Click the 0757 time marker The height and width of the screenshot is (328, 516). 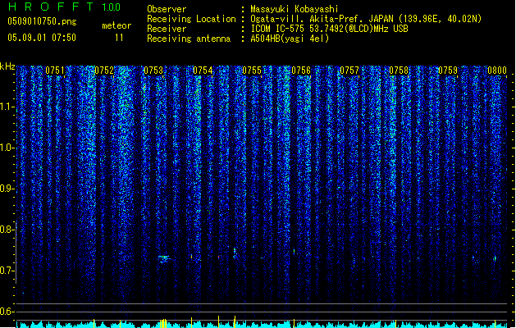coord(349,71)
